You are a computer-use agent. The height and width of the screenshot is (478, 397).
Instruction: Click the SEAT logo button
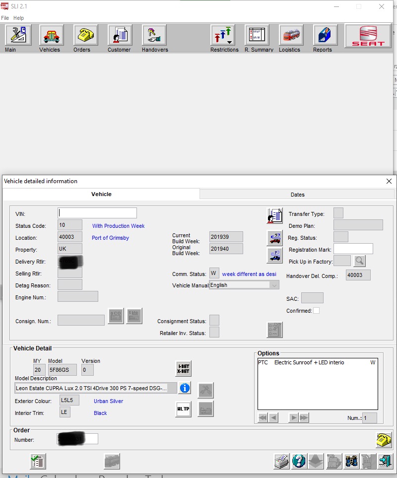tap(368, 36)
